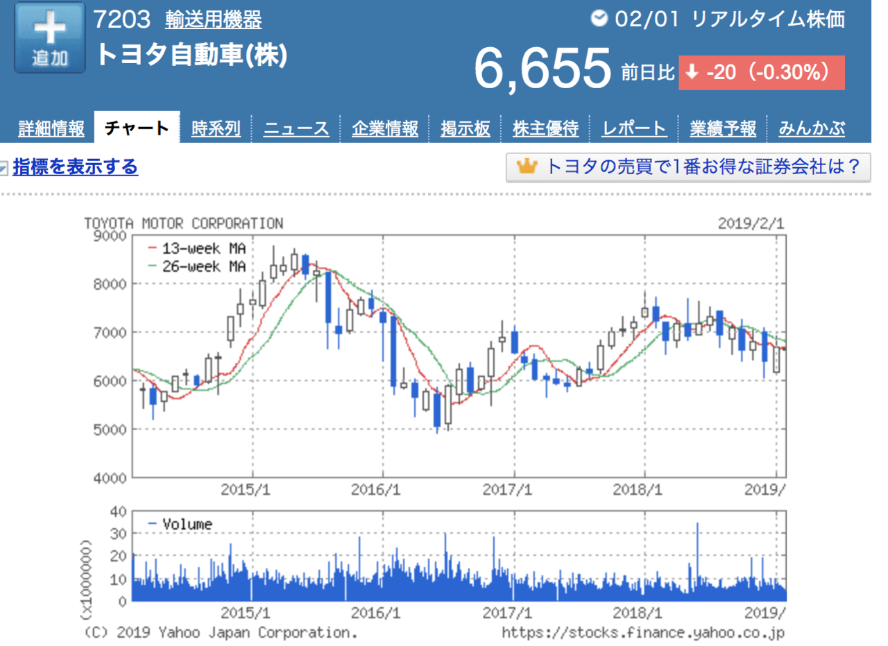Click the 2016/1 label under the price chart
Image resolution: width=888 pixels, height=646 pixels.
[x=375, y=489]
